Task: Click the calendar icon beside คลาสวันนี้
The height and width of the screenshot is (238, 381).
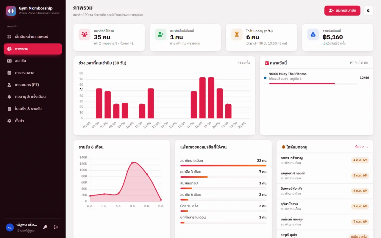Action: pos(267,63)
